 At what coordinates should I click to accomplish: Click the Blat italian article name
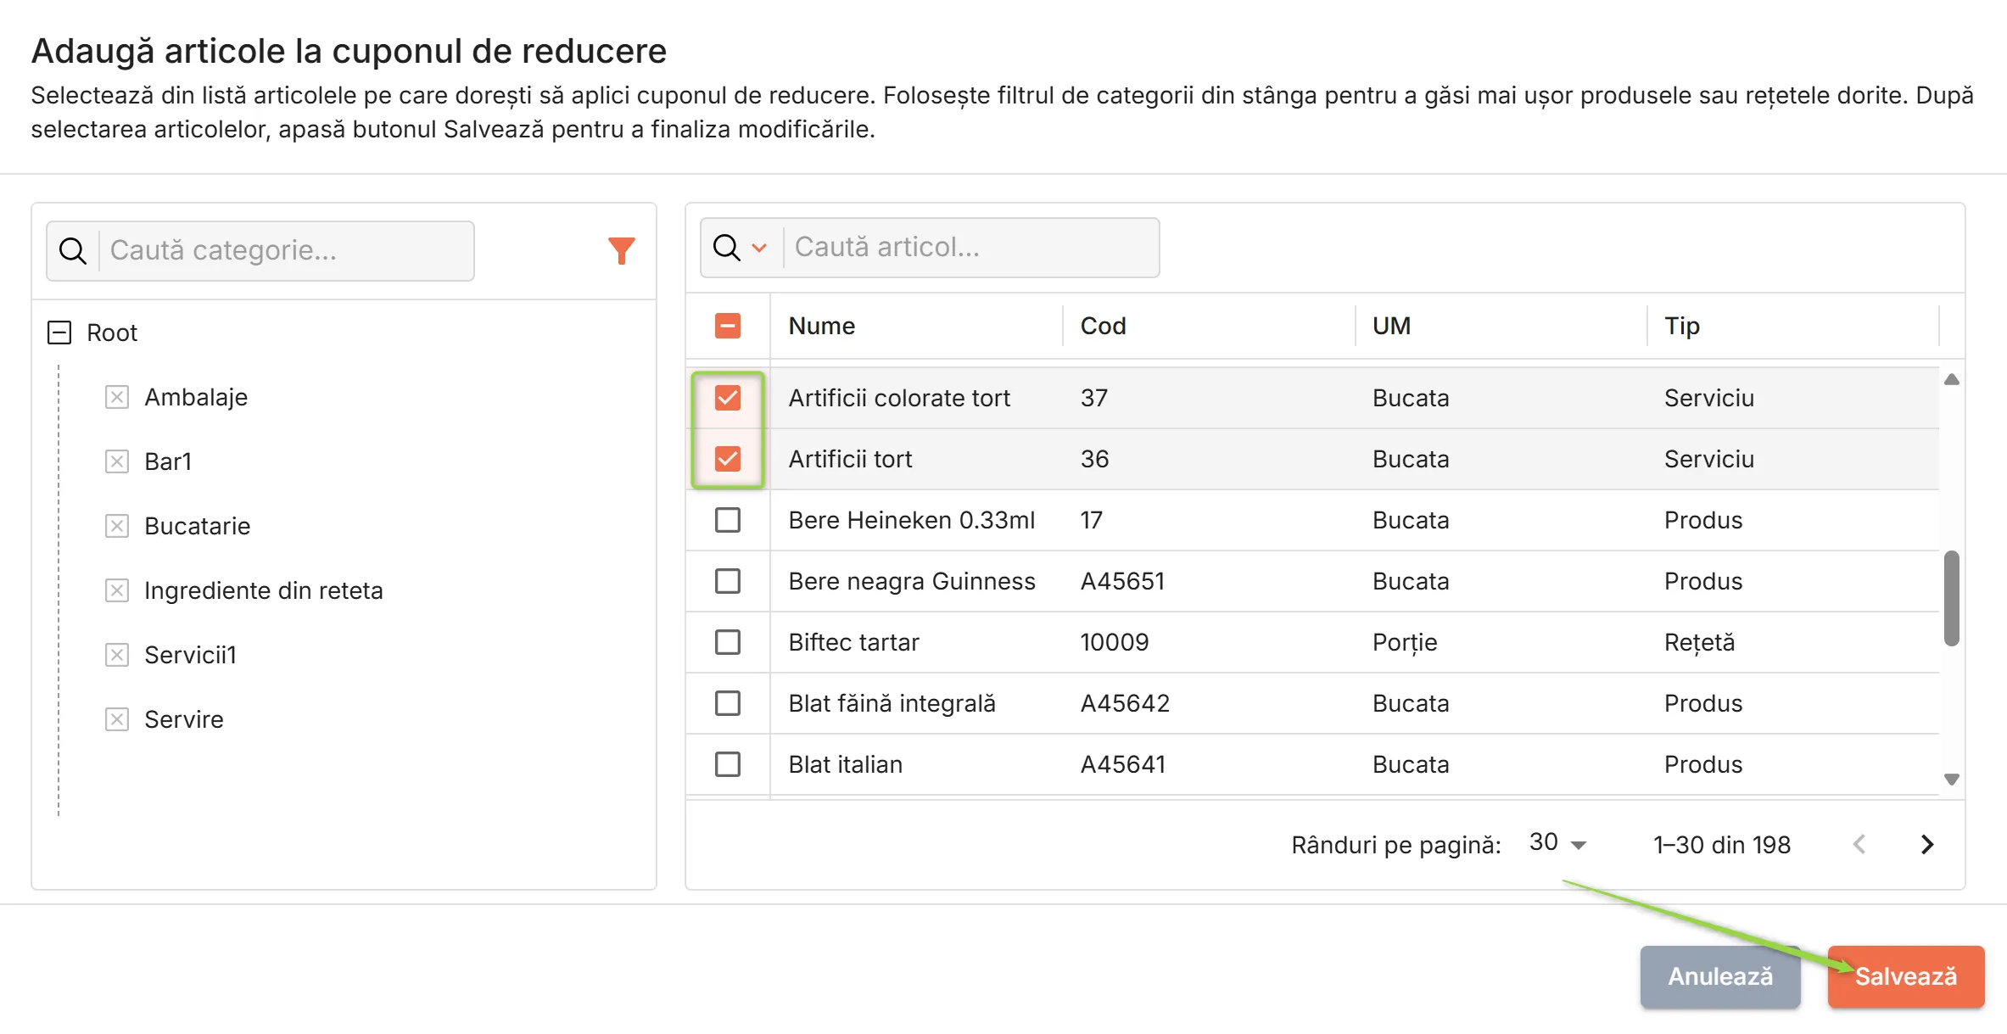(x=845, y=764)
